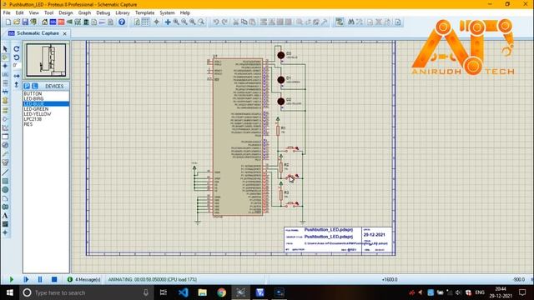Open File Explorer from the taskbar
Screen dimensions: 534x300
coord(202,292)
